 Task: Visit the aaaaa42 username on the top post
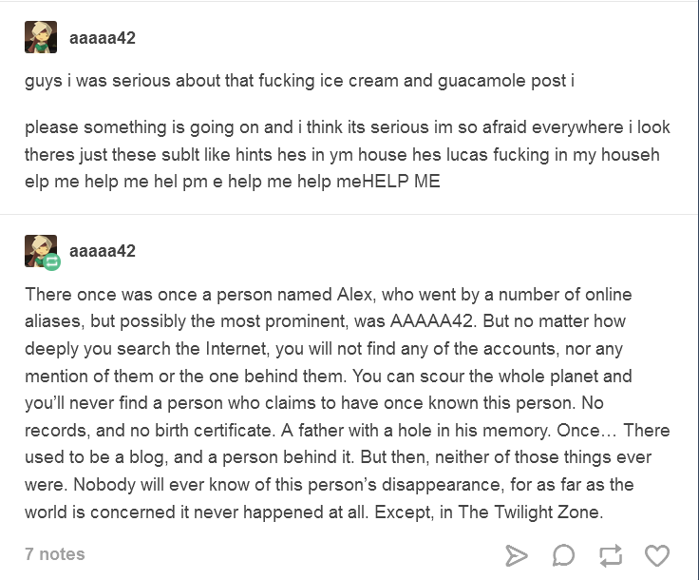point(103,38)
